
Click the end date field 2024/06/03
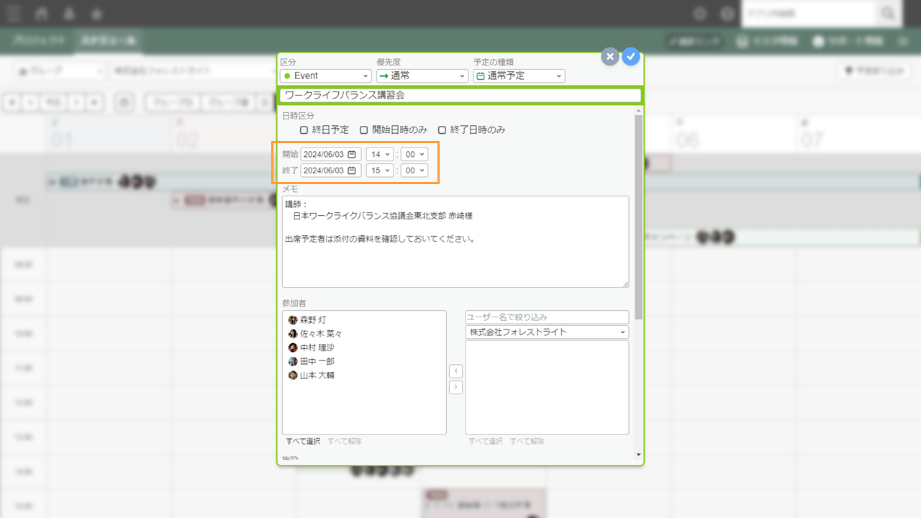(331, 171)
